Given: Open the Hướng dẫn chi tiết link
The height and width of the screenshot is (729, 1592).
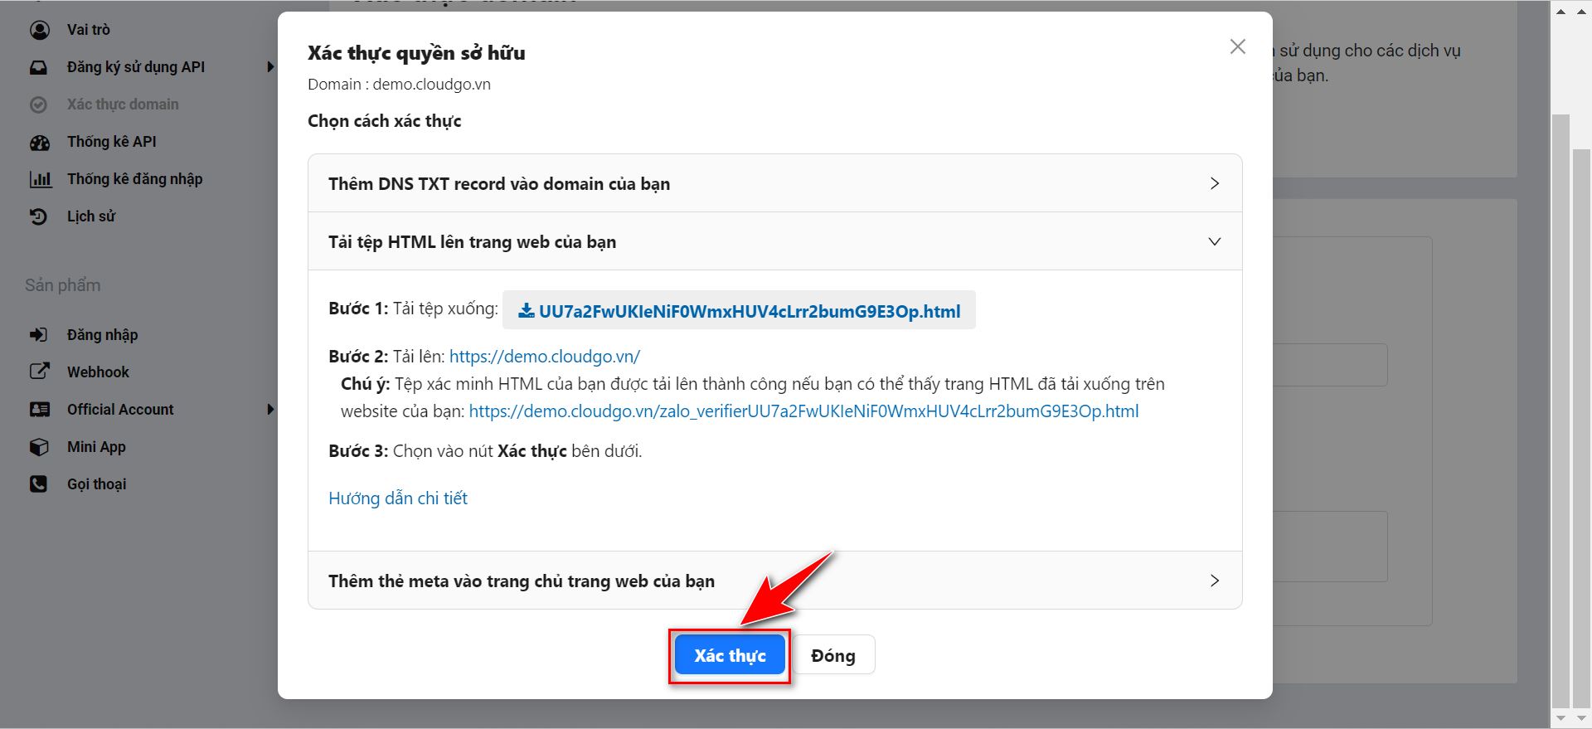Looking at the screenshot, I should 398,498.
